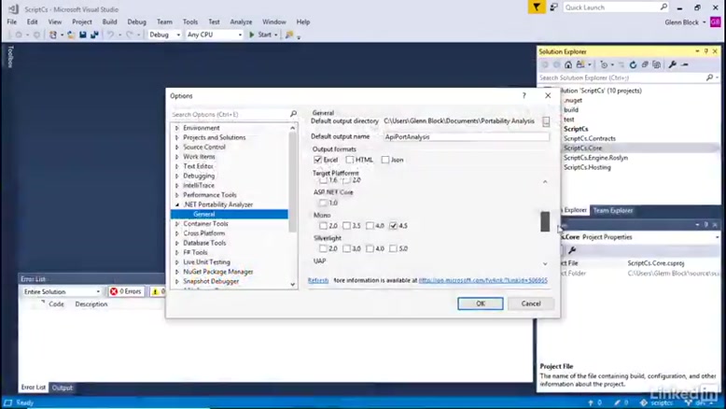Toggle the Mono 4.5 target checkbox

point(394,226)
